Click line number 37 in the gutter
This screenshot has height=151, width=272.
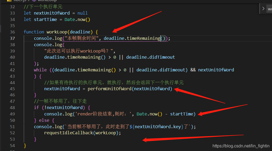tap(12, 38)
